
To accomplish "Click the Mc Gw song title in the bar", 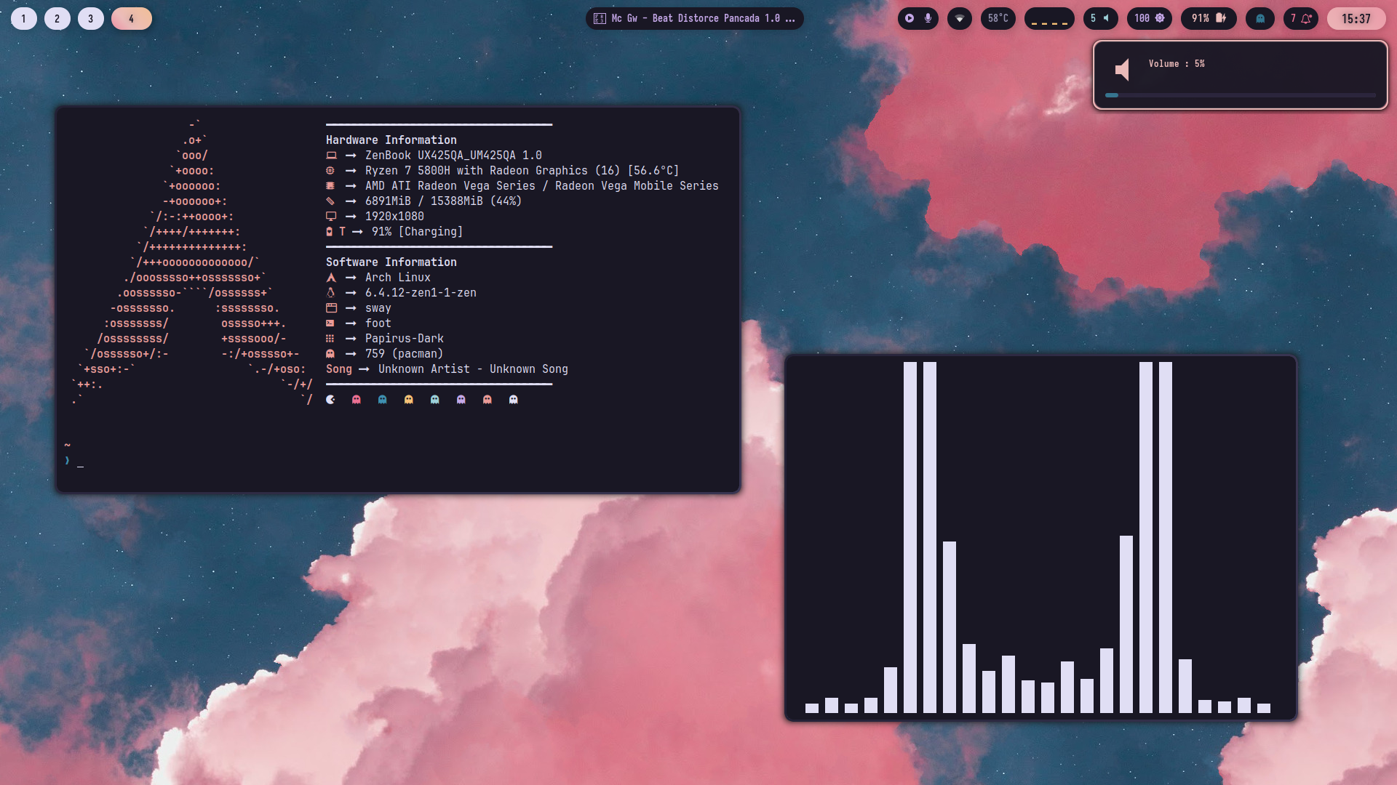I will click(694, 18).
